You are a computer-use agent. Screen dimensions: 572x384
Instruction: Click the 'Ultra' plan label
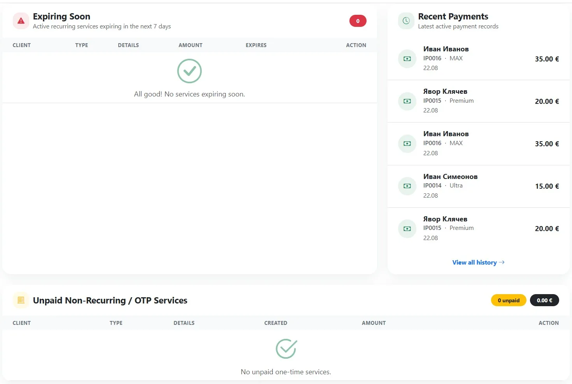(456, 186)
